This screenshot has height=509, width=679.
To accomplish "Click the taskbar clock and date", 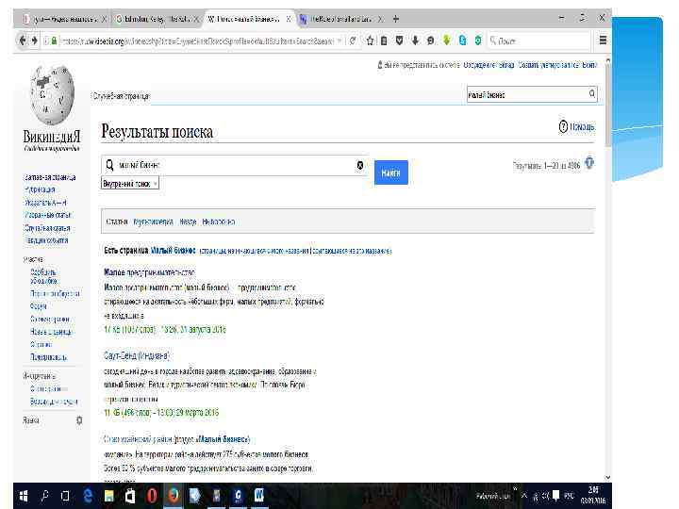I will coord(593,496).
